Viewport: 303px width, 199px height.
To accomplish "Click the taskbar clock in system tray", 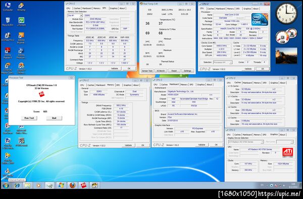I will (x=293, y=185).
